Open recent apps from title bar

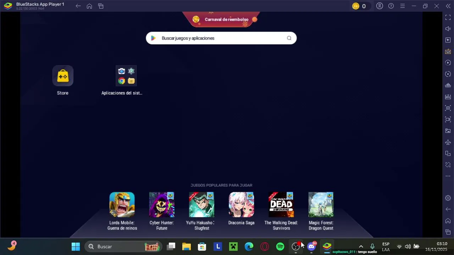pyautogui.click(x=101, y=6)
